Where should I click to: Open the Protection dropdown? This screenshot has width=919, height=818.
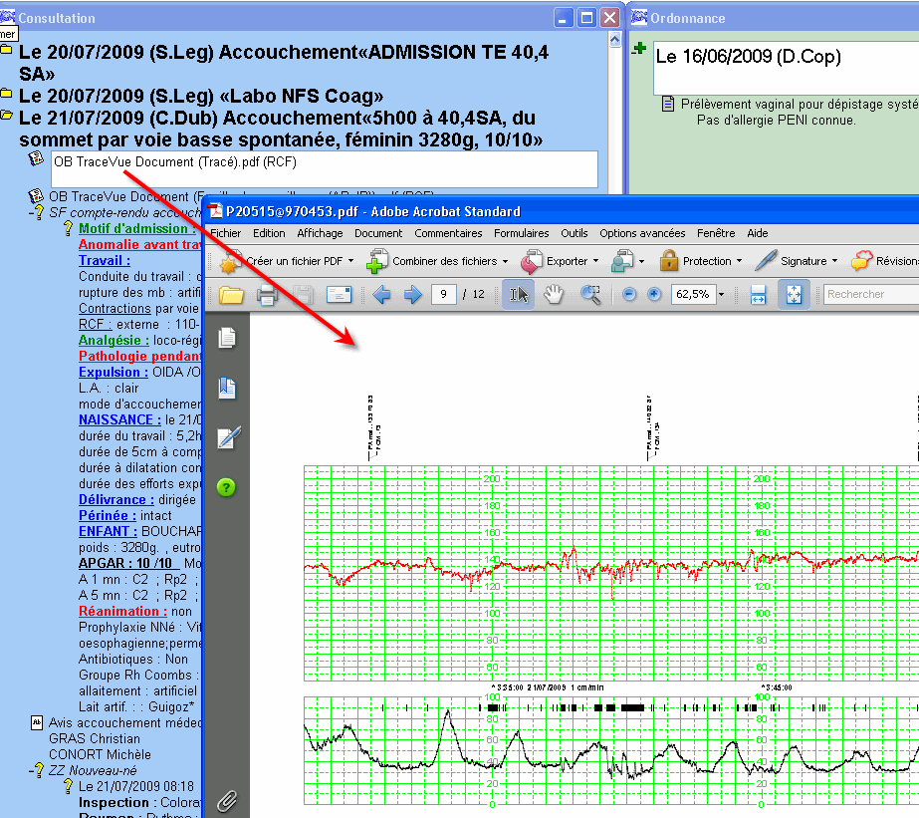click(x=701, y=261)
